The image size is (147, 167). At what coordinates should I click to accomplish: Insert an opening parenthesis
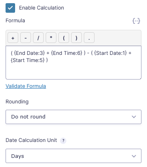pyautogui.click(x=64, y=38)
